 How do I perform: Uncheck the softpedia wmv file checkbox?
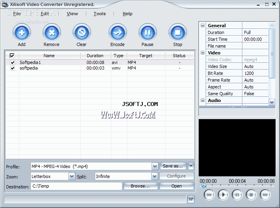[12, 68]
